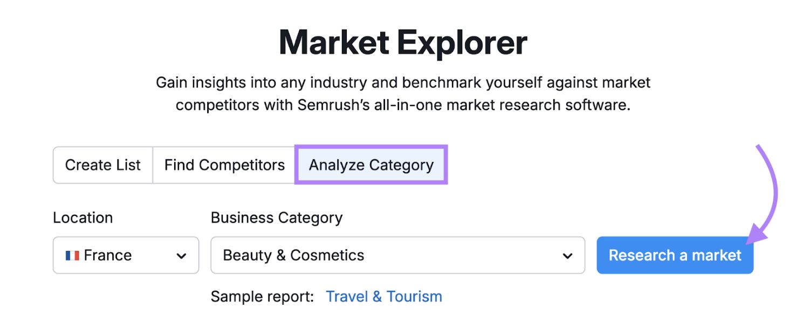This screenshot has height=323, width=809.
Task: Open the Location dropdown showing France
Action: tap(126, 255)
